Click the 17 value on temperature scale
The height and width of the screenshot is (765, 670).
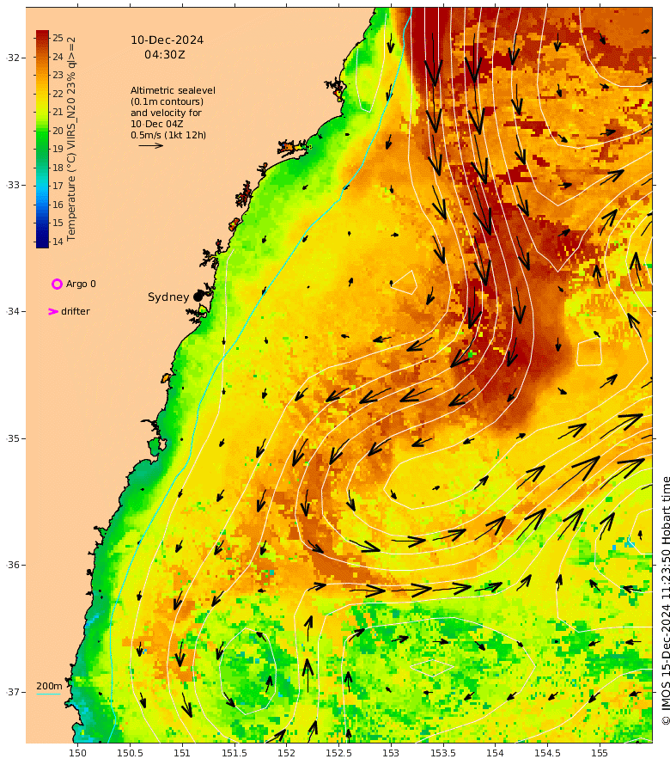click(58, 186)
